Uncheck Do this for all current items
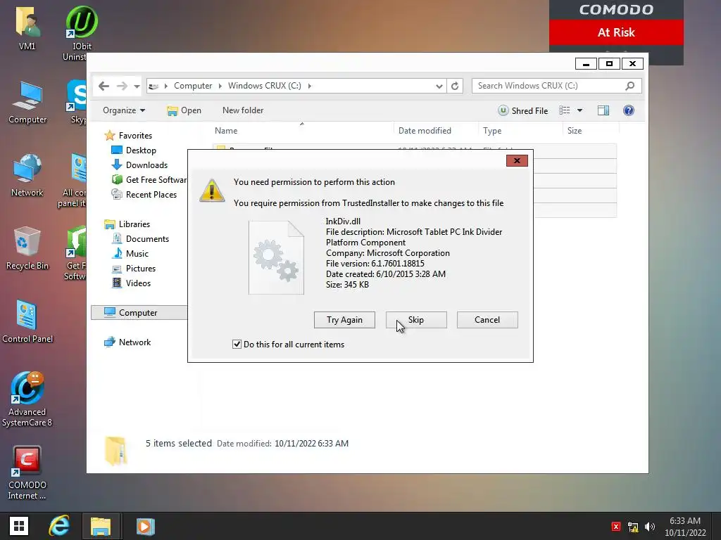Image resolution: width=721 pixels, height=540 pixels. (x=237, y=345)
